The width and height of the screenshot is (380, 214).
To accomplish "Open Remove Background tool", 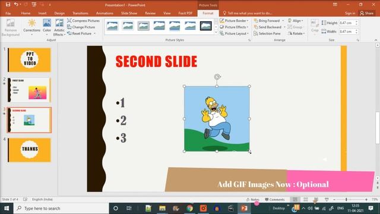I will coord(11,27).
